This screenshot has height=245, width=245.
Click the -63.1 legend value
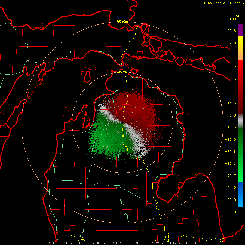coord(231,164)
